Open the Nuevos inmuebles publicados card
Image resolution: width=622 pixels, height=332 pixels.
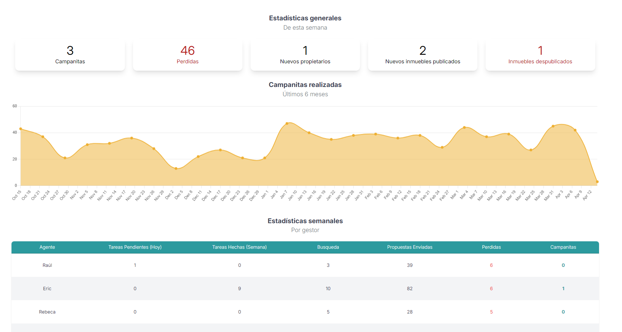click(423, 55)
